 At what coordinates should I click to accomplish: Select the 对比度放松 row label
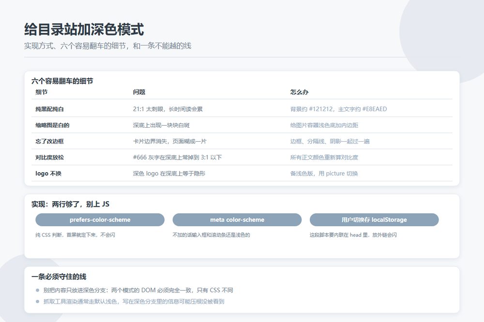(50, 157)
